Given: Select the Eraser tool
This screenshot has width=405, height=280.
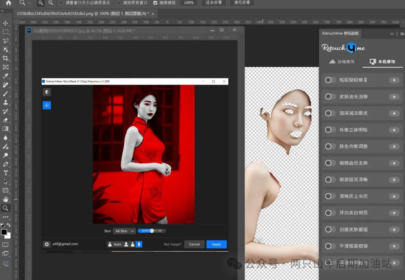Looking at the screenshot, I should click(x=6, y=120).
